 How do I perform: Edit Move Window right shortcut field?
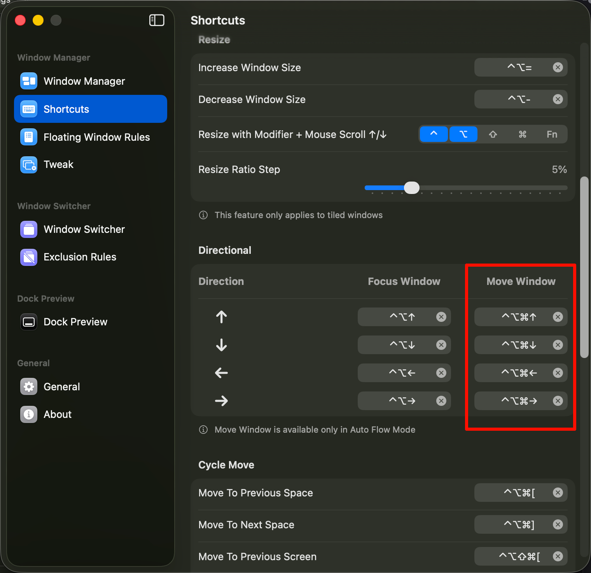(x=521, y=401)
